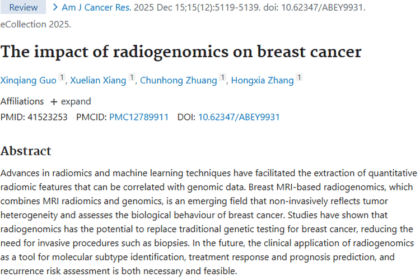Click the chevron icon before the journal name
This screenshot has height=280, width=420.
tap(55, 7)
